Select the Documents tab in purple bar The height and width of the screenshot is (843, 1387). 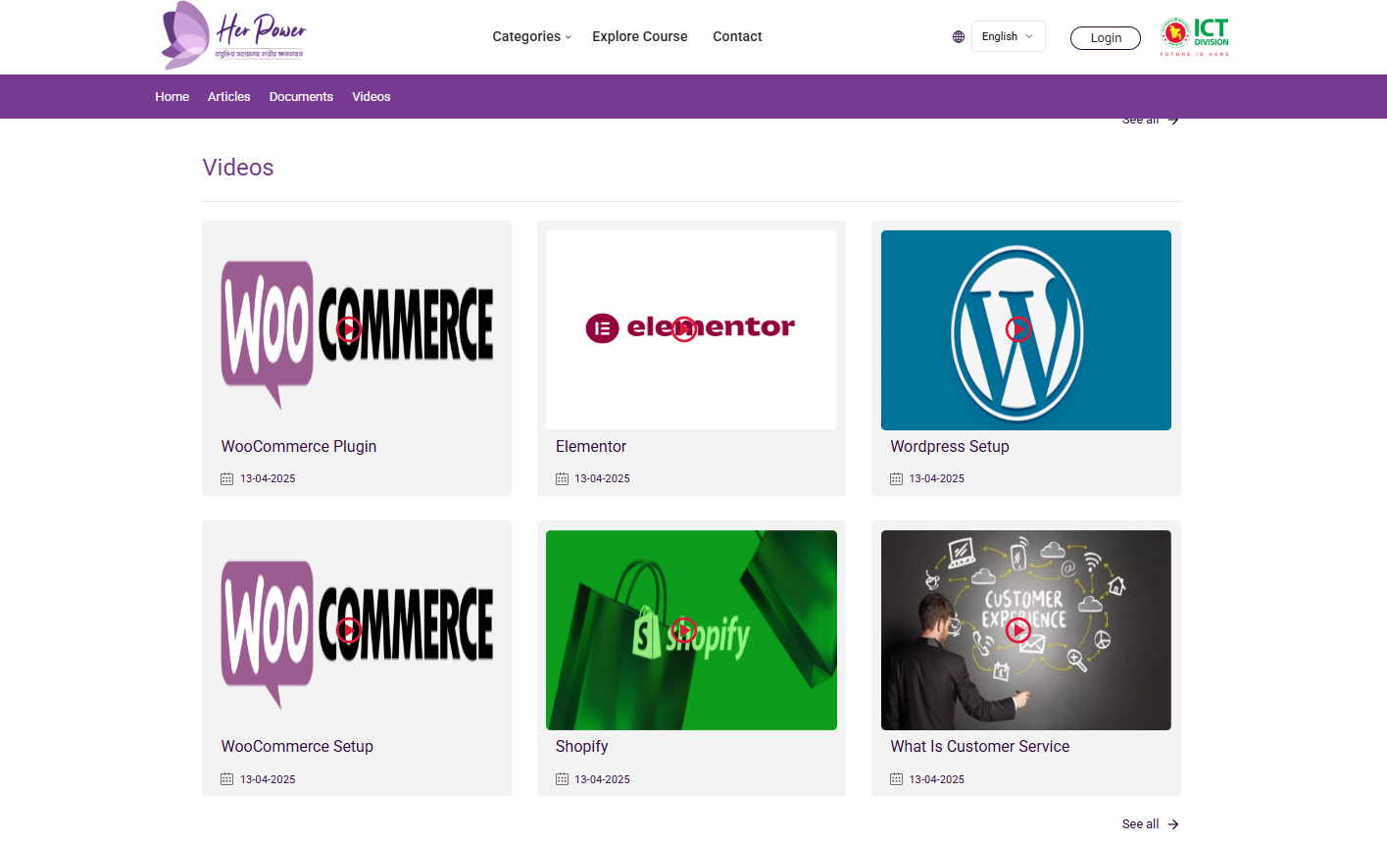point(301,97)
